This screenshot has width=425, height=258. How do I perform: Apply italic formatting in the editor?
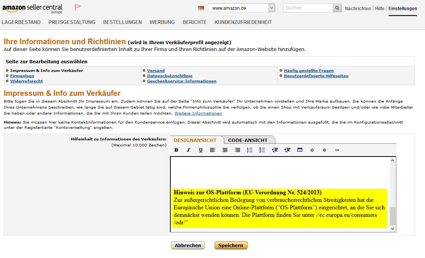point(188,150)
